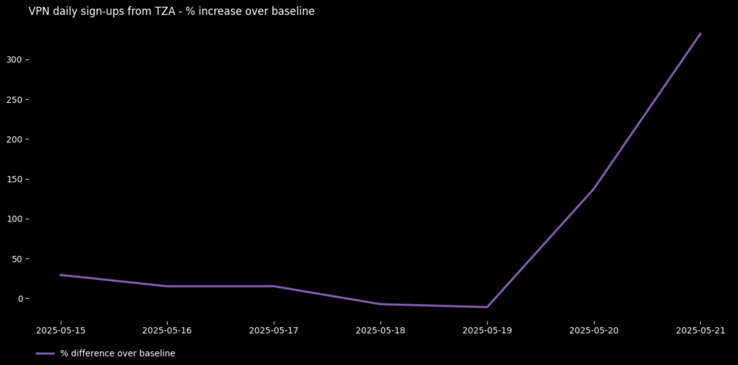Click the 2025-05-20 x-axis date label
Viewport: 738px width, 365px height.
(x=594, y=331)
